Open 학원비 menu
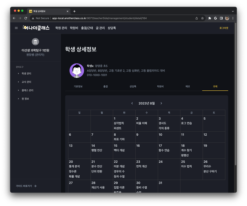The image size is (247, 206). [x=74, y=28]
